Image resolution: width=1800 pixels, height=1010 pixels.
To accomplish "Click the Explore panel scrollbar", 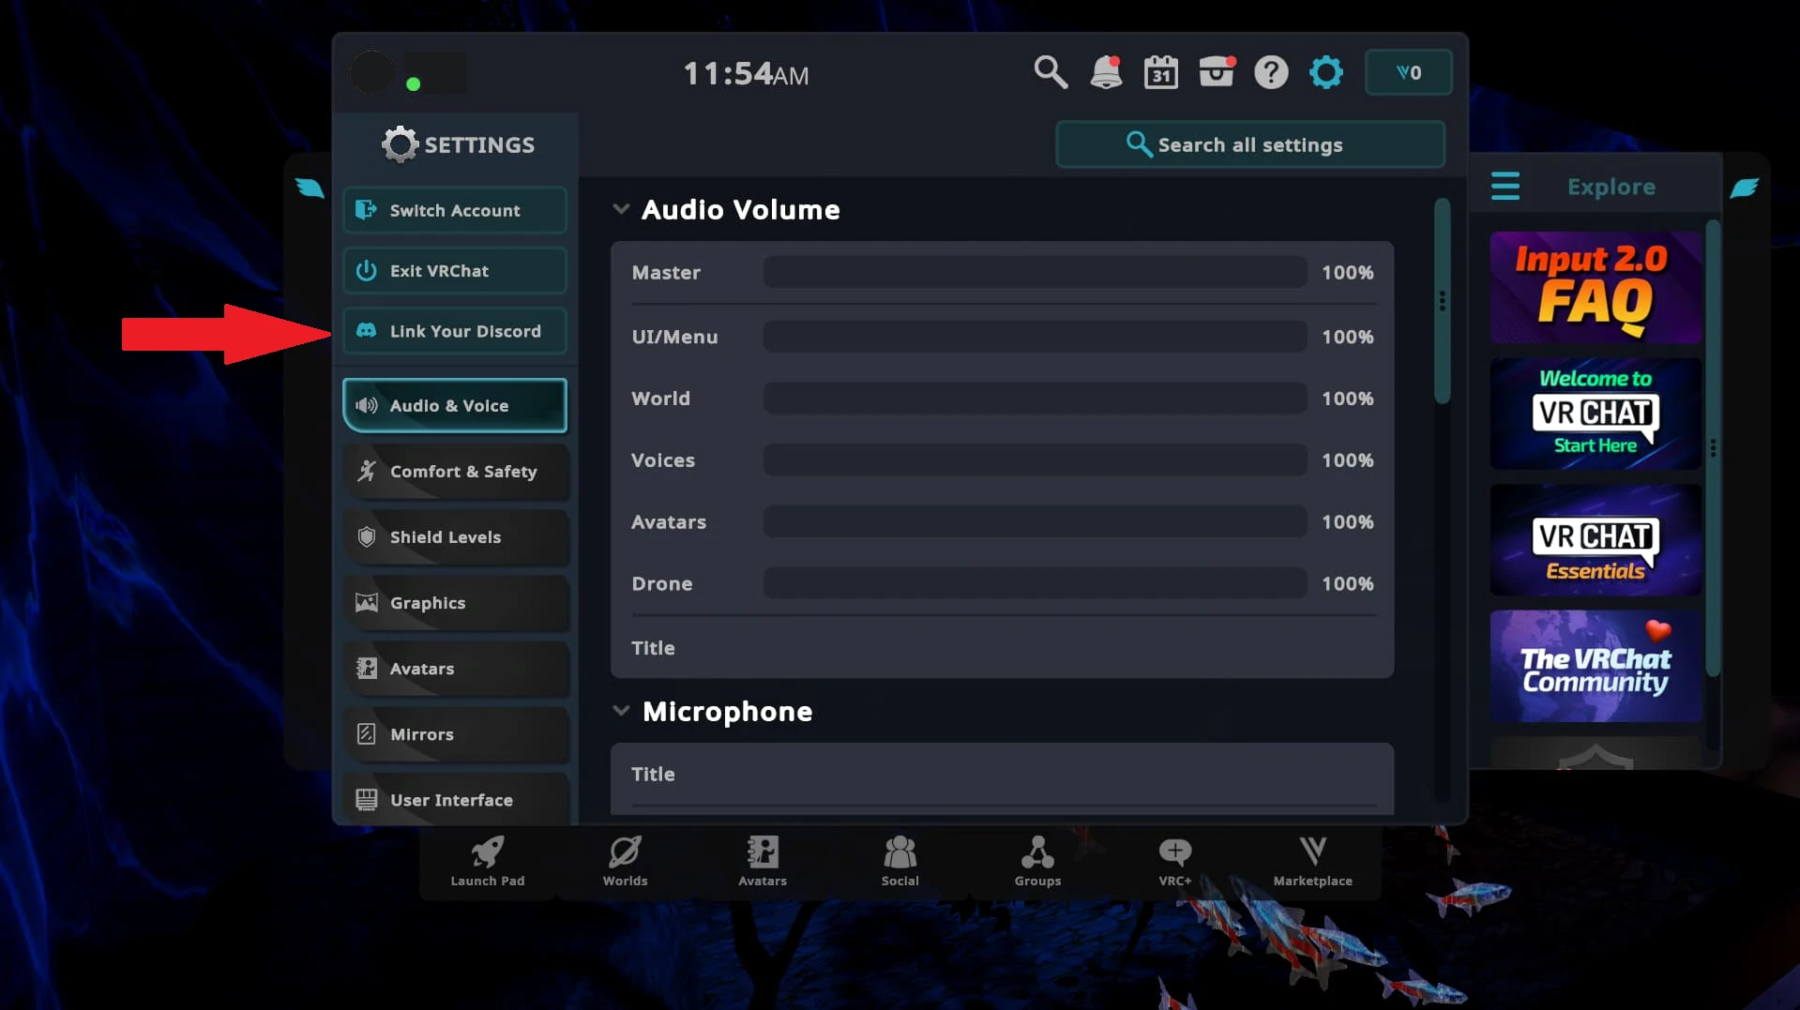I will [x=1713, y=448].
